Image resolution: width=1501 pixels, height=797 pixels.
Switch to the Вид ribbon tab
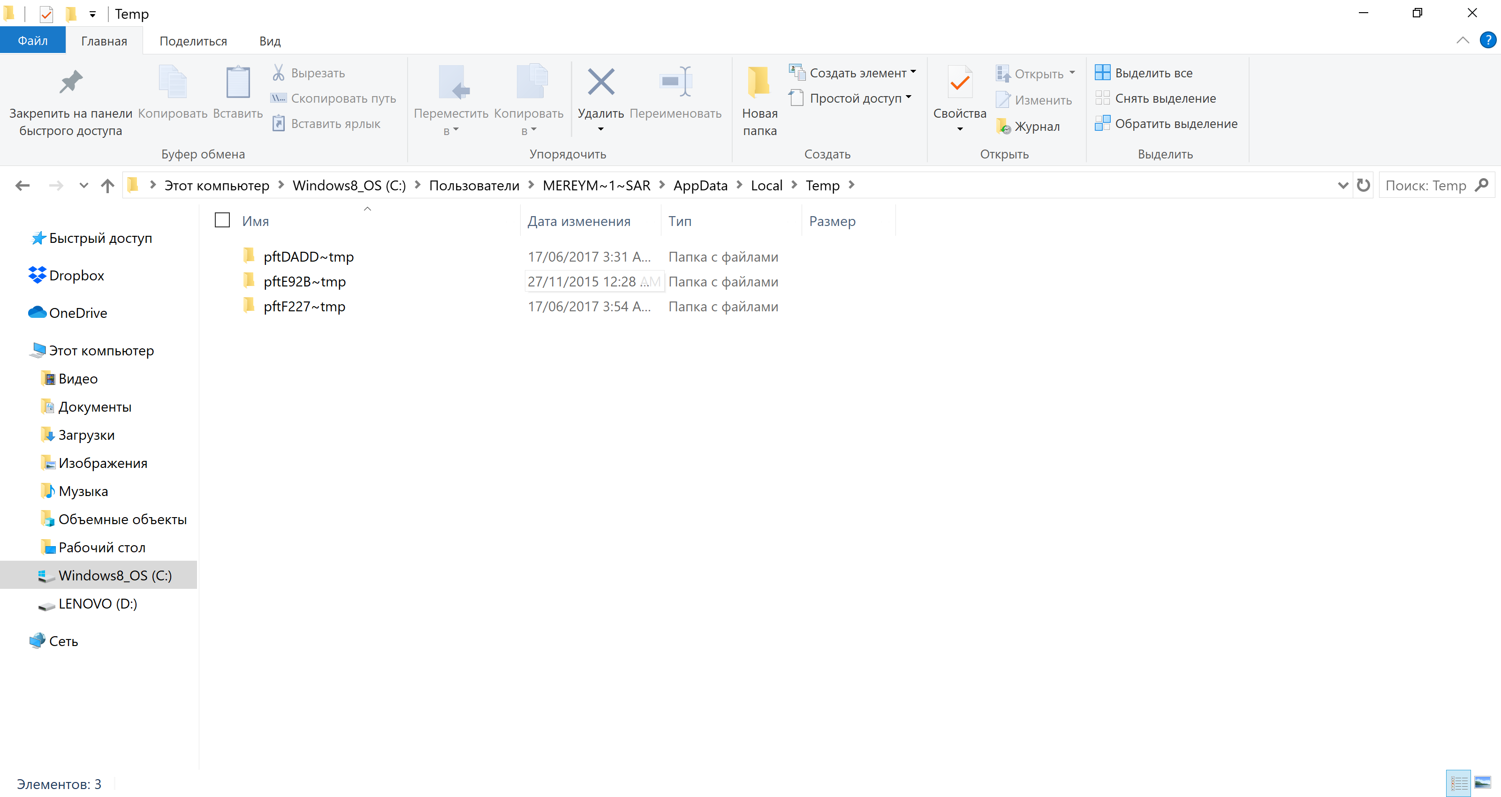[269, 40]
